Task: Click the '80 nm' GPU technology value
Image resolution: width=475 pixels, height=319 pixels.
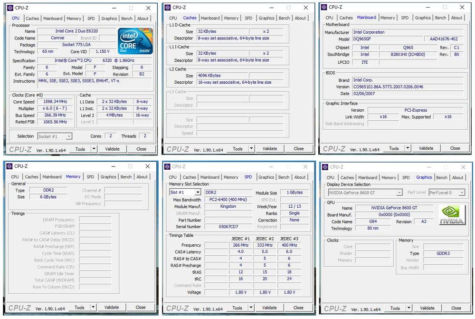Action: [x=373, y=228]
